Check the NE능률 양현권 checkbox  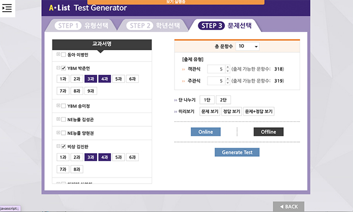coord(64,133)
